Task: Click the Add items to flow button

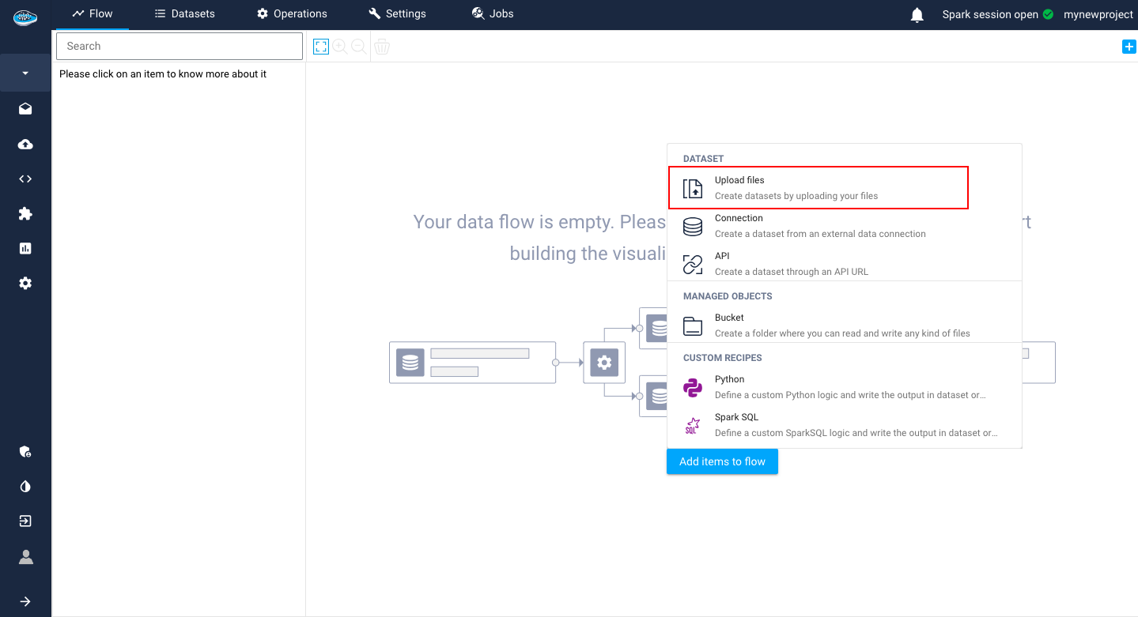Action: pyautogui.click(x=722, y=461)
